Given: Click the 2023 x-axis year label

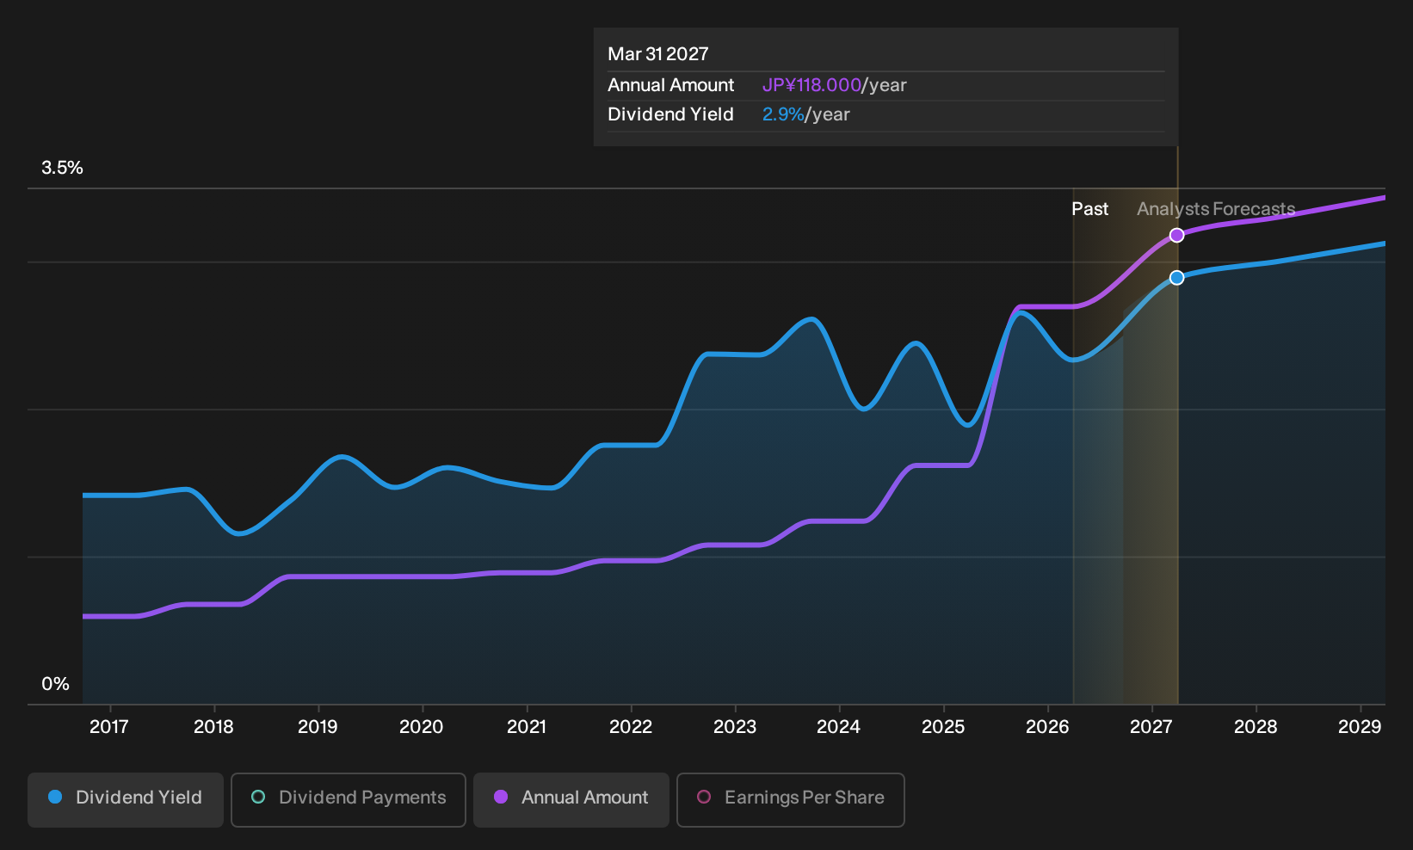Looking at the screenshot, I should [x=735, y=726].
